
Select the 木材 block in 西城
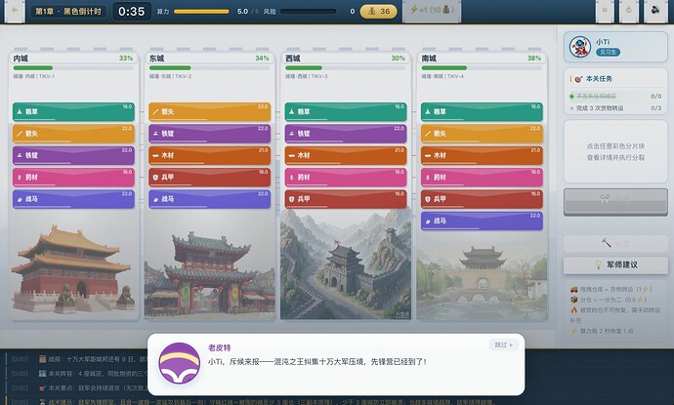[346, 155]
